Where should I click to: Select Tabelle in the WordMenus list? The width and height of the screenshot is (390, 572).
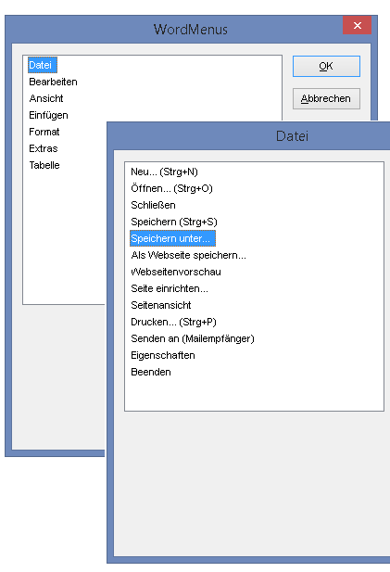44,165
